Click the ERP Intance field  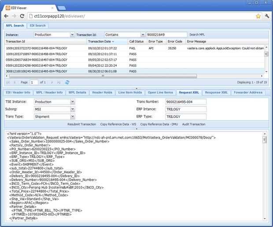click(x=186, y=109)
